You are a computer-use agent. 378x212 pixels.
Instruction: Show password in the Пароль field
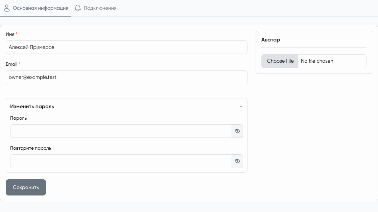click(237, 131)
